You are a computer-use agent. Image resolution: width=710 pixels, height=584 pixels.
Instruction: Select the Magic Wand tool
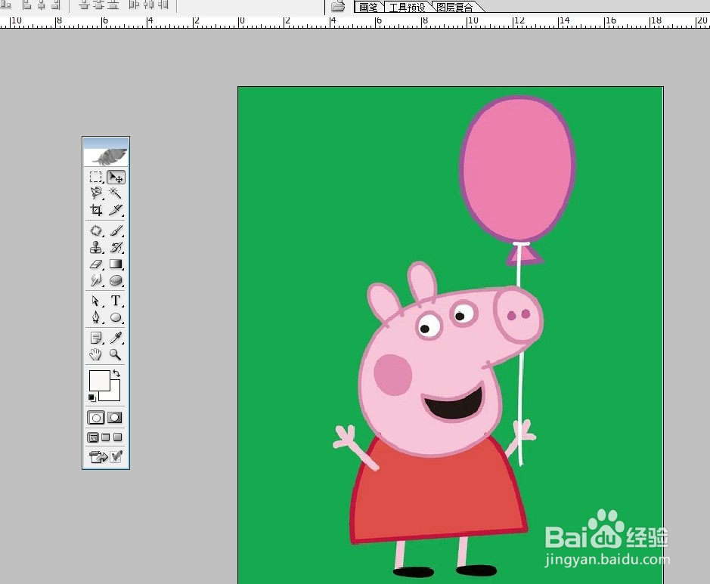pyautogui.click(x=116, y=193)
